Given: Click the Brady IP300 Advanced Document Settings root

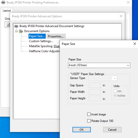Looking at the screenshot, I should point(52,26).
